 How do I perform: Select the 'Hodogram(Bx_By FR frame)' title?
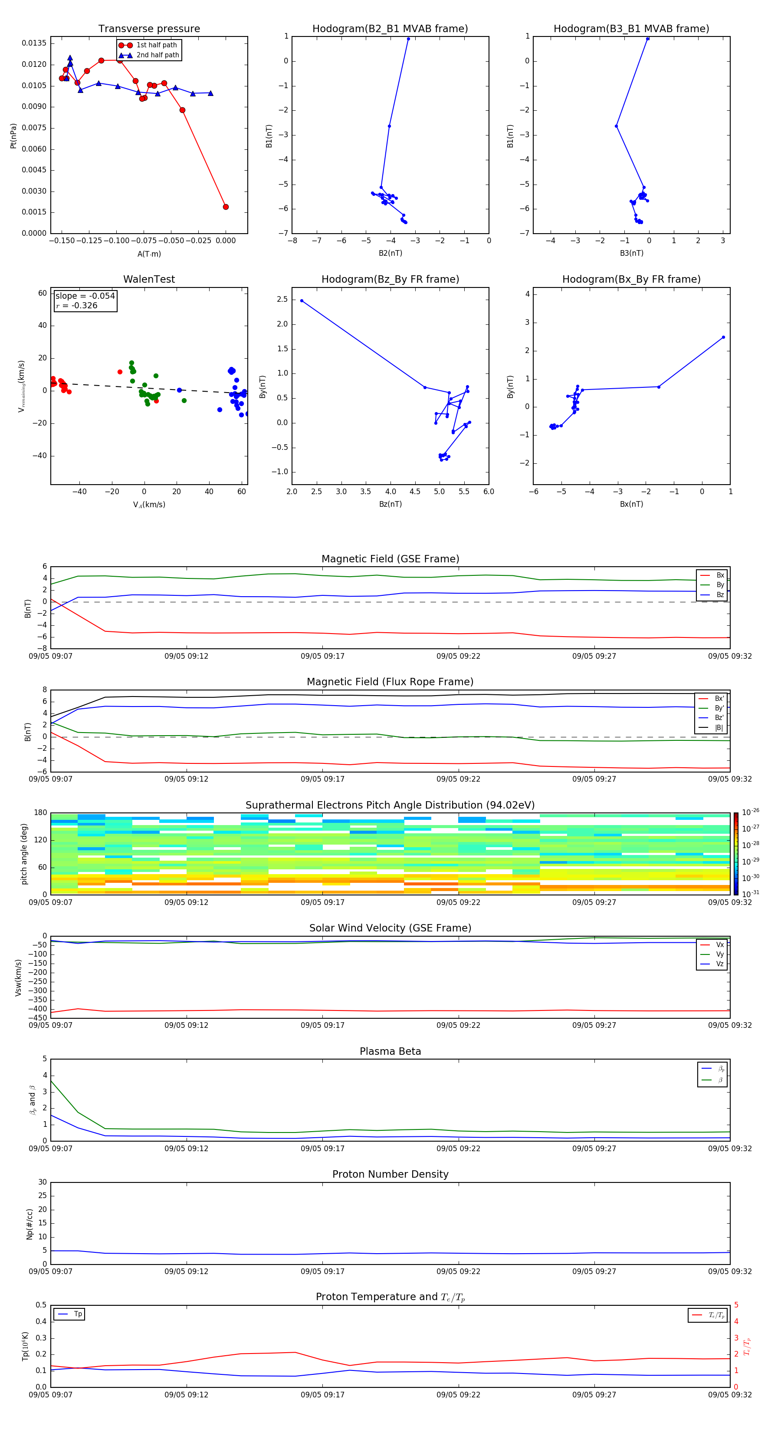pyautogui.click(x=631, y=279)
